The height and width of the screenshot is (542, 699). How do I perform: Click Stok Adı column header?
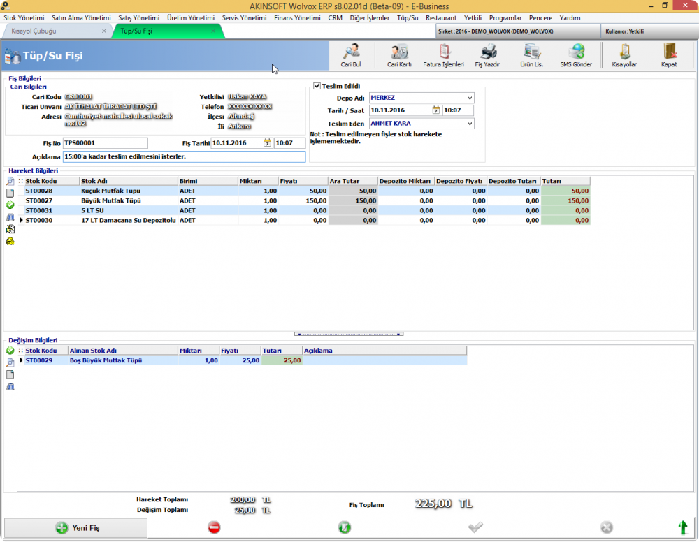(129, 181)
